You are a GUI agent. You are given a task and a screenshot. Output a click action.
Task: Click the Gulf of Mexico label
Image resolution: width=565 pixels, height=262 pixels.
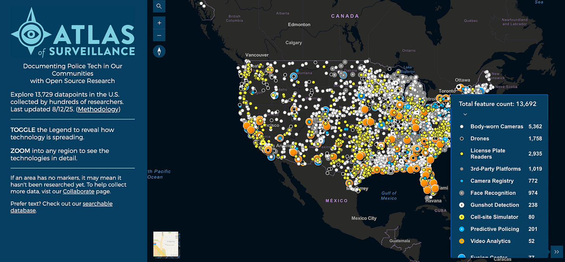pyautogui.click(x=389, y=196)
